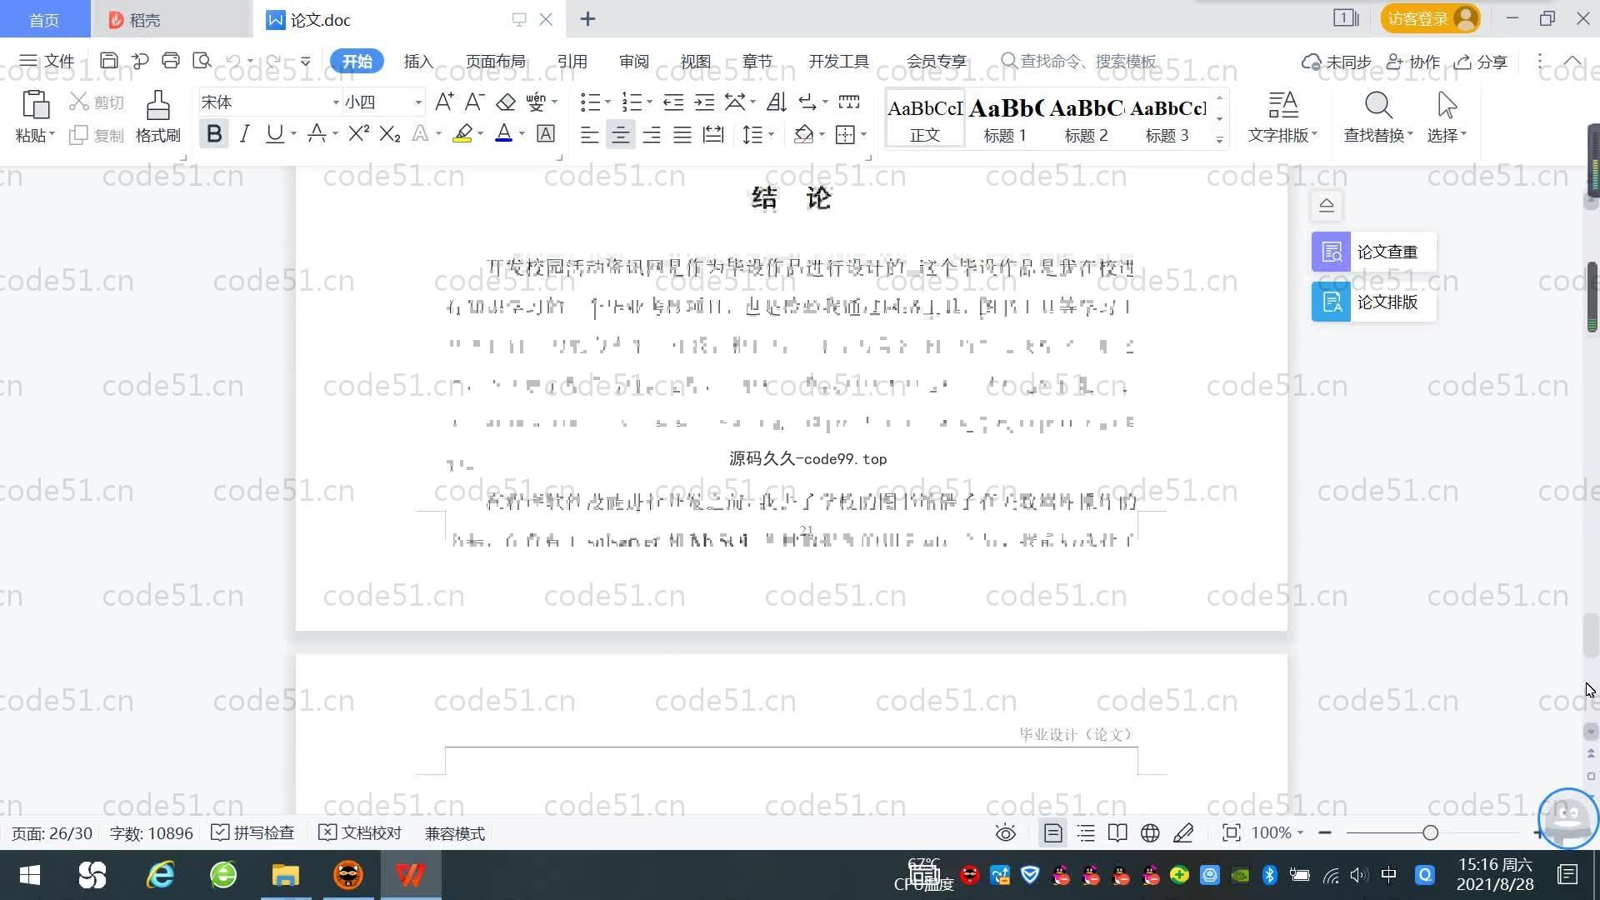Screen dimensions: 1600x900
Task: Click the print icon in quick access bar
Action: click(x=171, y=61)
